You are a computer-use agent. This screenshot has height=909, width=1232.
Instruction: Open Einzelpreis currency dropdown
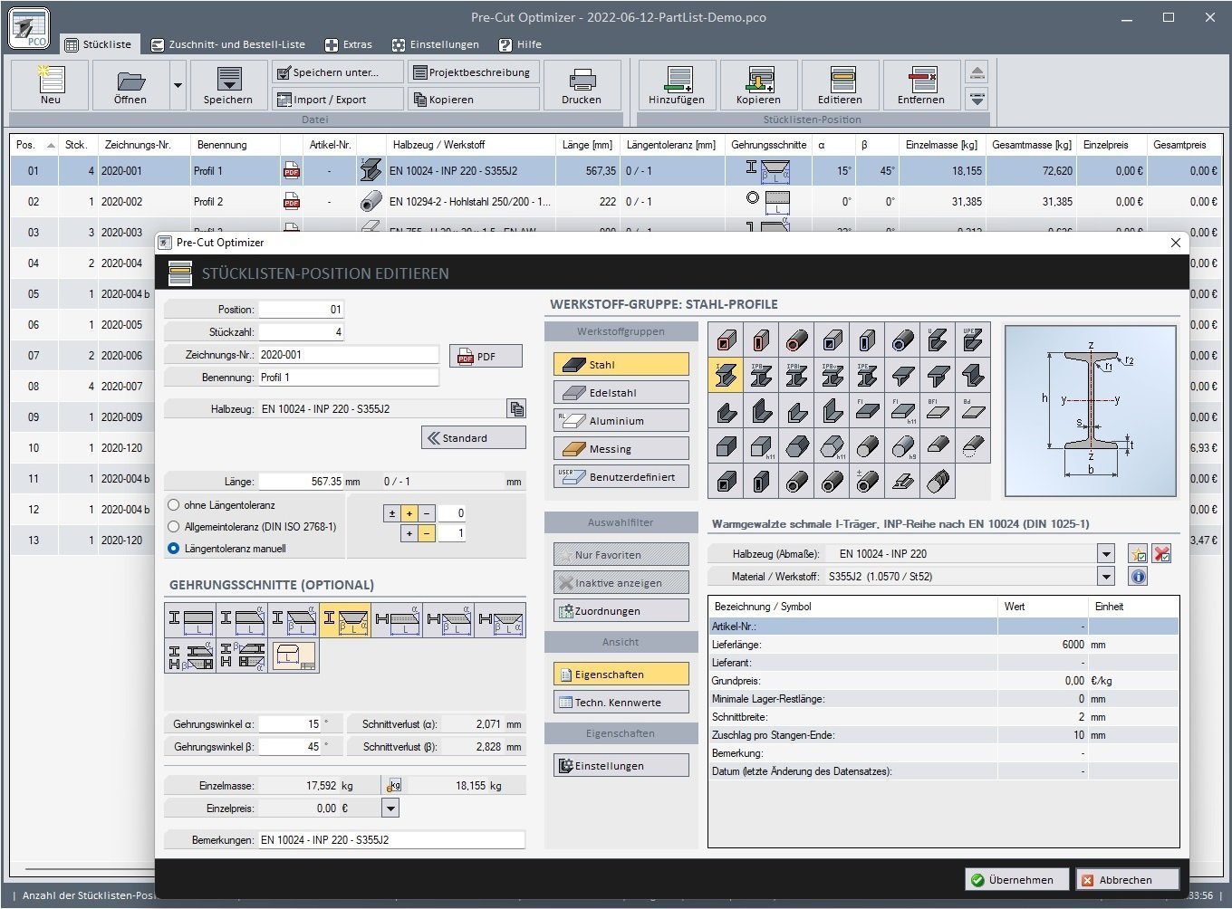pyautogui.click(x=390, y=809)
